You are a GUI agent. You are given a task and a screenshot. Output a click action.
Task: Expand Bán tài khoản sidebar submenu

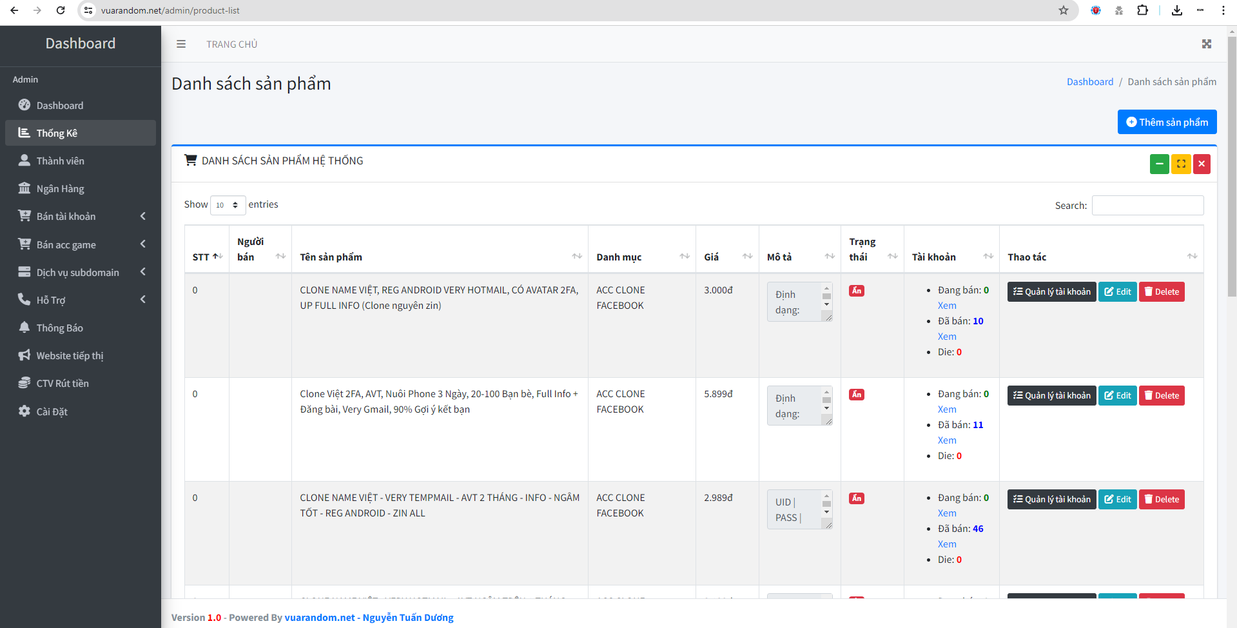[x=81, y=217]
